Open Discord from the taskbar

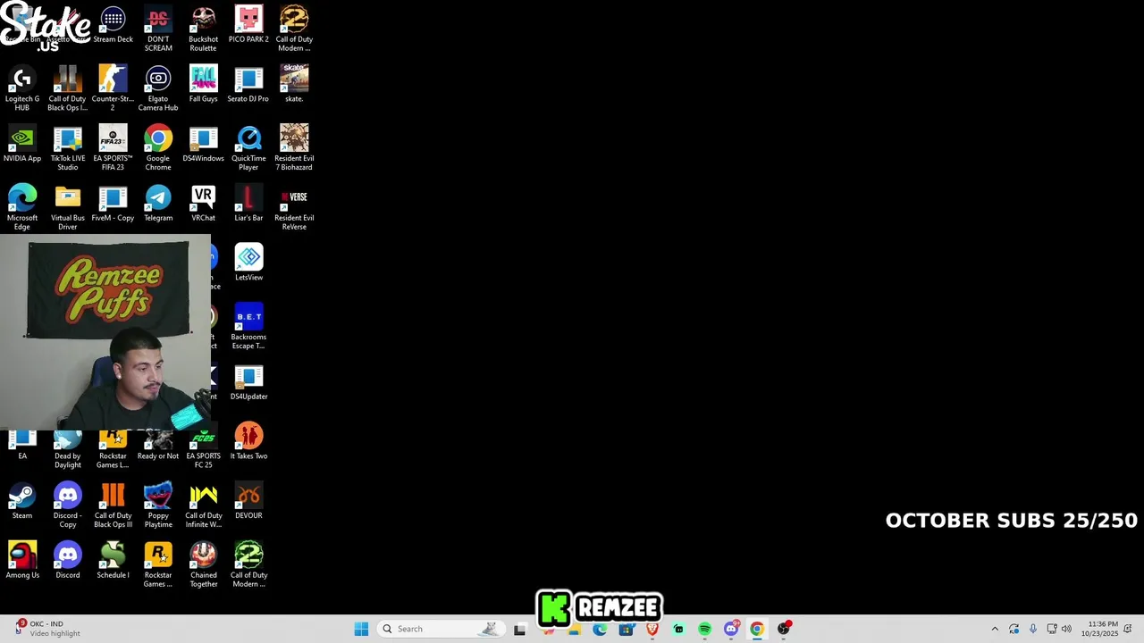pyautogui.click(x=731, y=629)
